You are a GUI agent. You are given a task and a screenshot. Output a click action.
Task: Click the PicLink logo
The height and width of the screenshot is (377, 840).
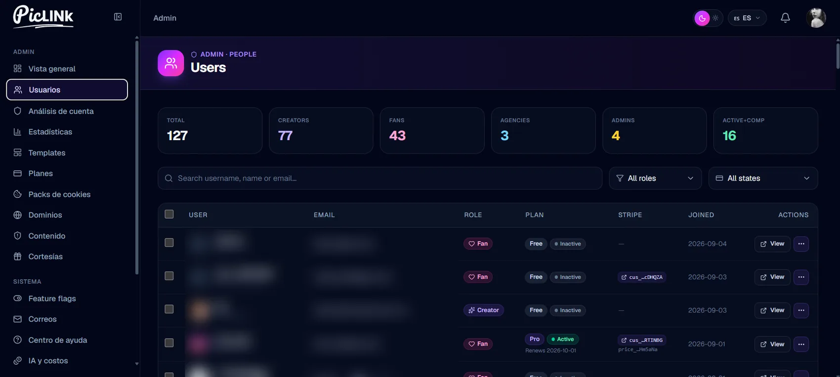coord(43,16)
